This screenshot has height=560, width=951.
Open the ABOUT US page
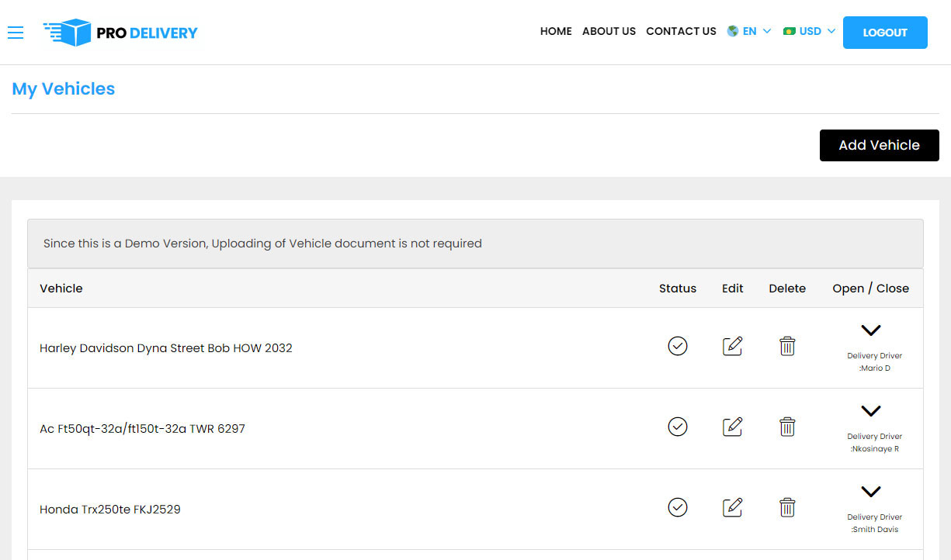(x=609, y=32)
